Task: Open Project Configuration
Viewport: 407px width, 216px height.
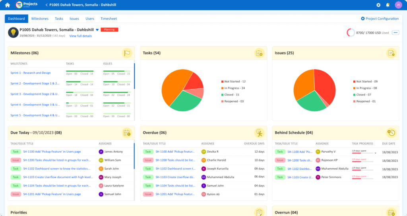Action: pyautogui.click(x=380, y=19)
